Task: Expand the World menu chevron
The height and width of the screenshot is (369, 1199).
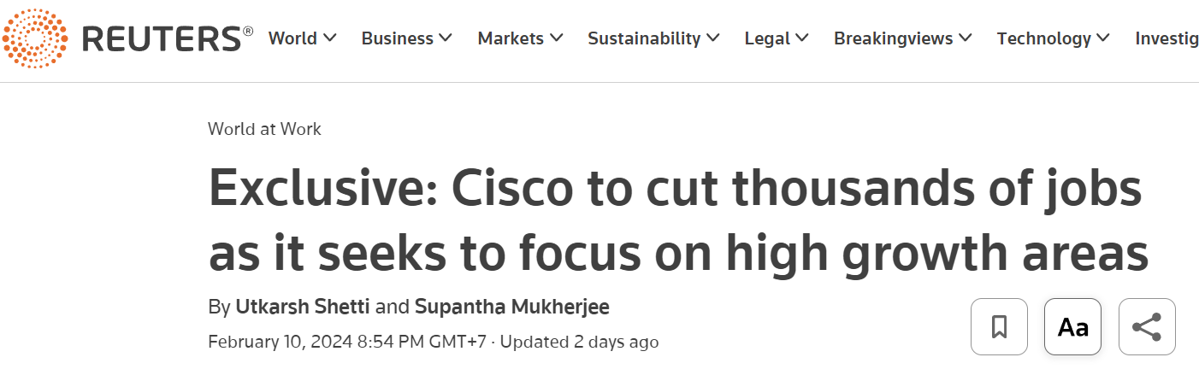Action: (330, 38)
